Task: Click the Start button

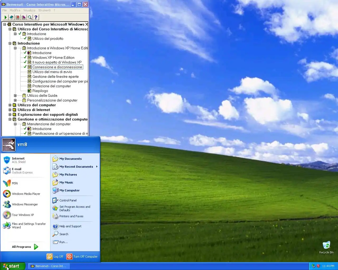Action: pos(13,266)
